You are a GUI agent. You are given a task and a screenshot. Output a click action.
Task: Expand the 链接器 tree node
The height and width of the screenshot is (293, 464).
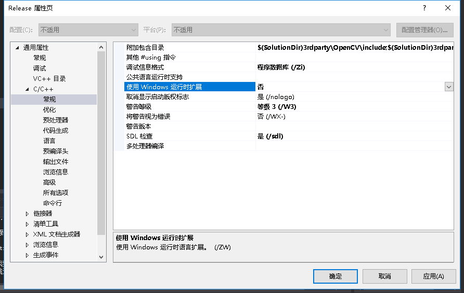pos(27,214)
